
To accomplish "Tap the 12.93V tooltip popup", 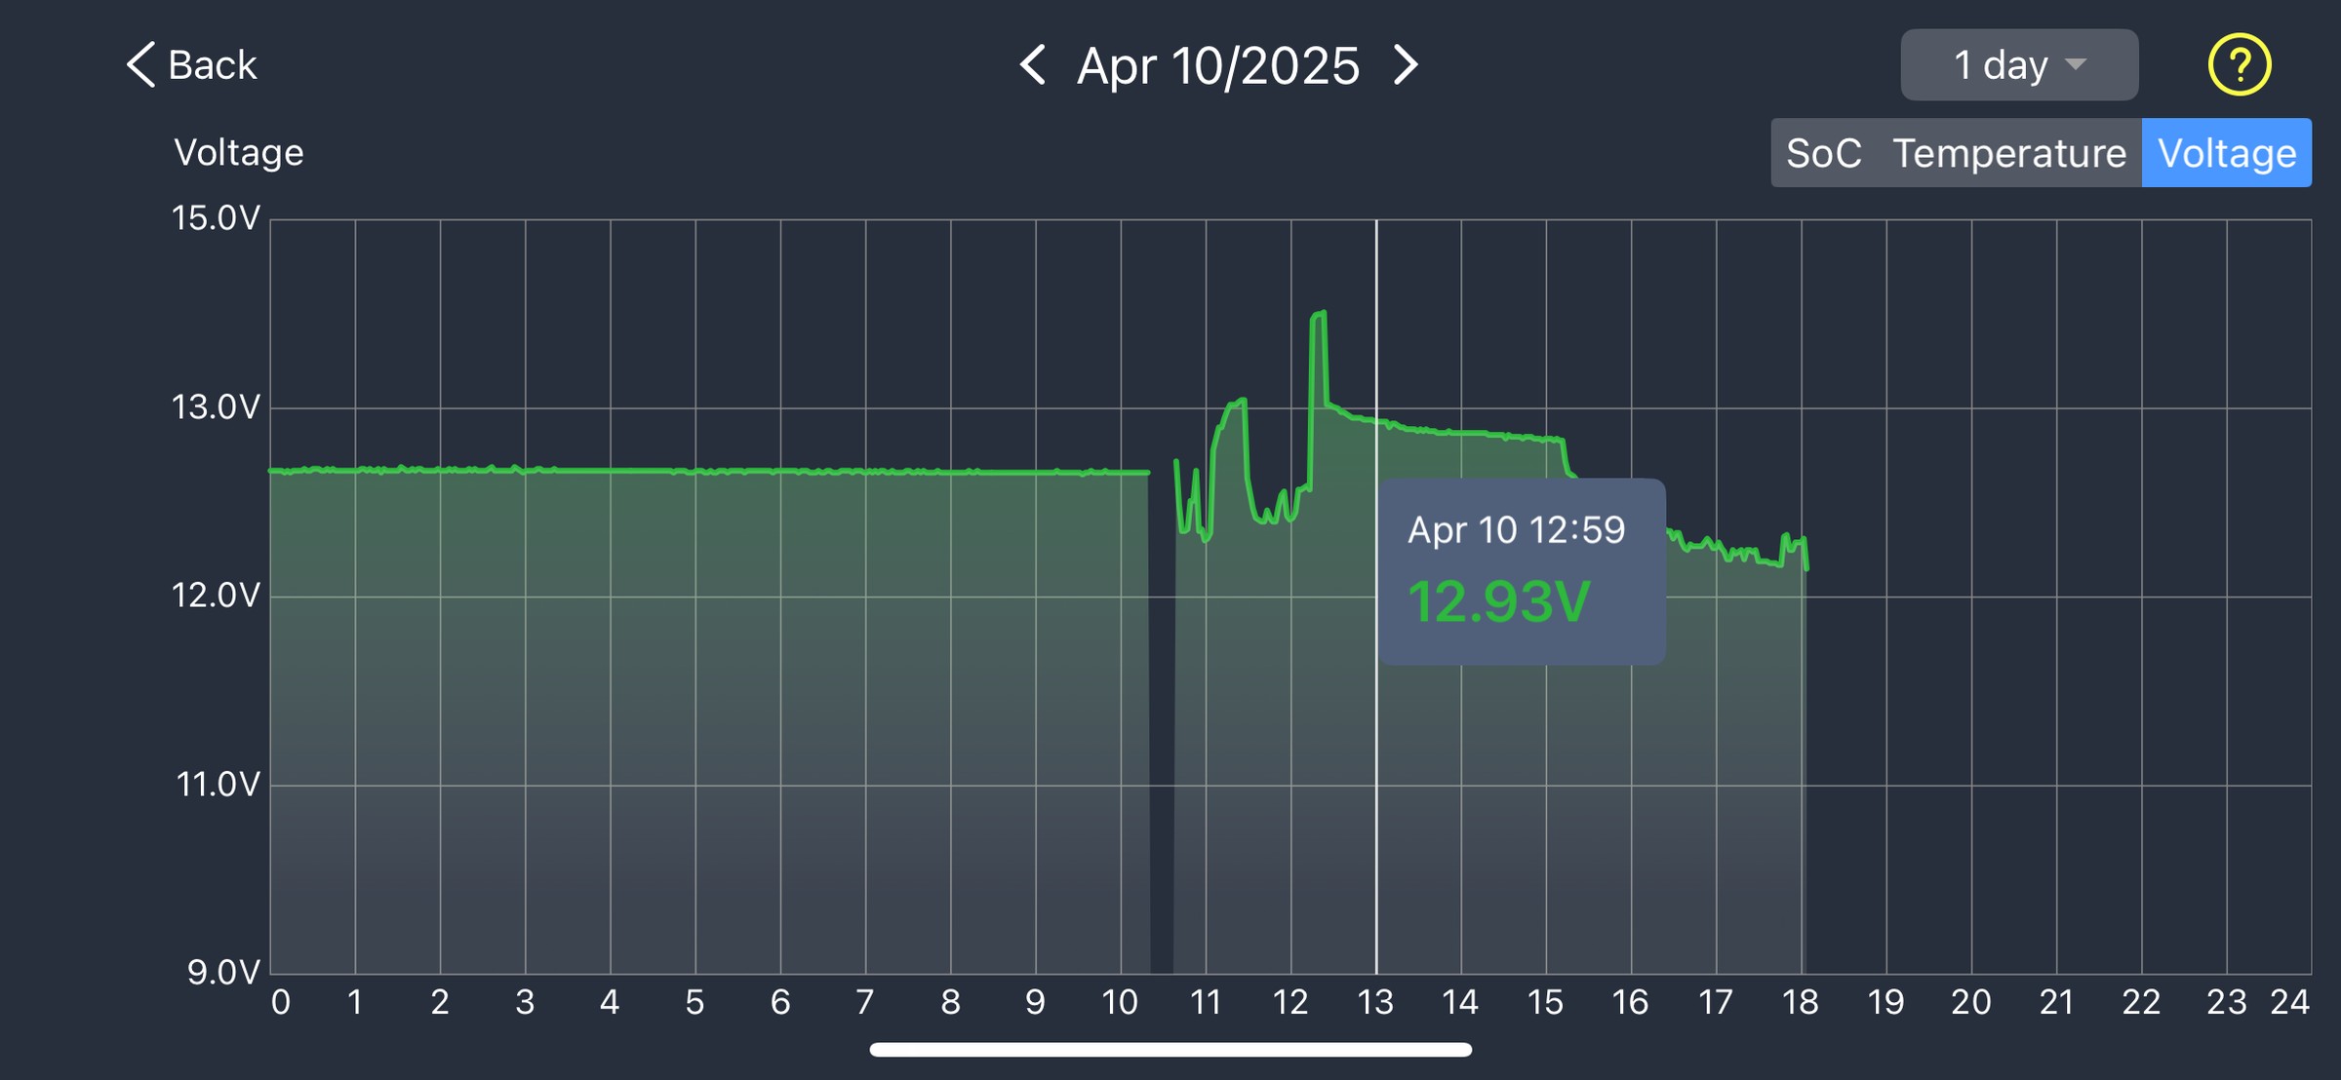I will click(x=1522, y=571).
